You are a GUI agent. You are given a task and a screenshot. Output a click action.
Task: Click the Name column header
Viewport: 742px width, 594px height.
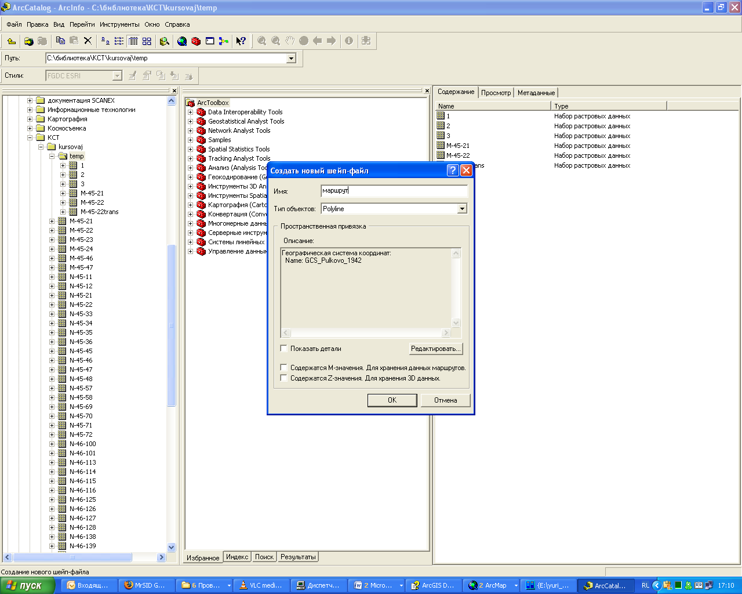click(493, 106)
